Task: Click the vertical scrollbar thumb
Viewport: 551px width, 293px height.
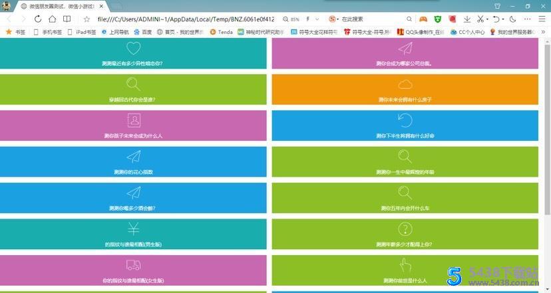Action: [547, 130]
